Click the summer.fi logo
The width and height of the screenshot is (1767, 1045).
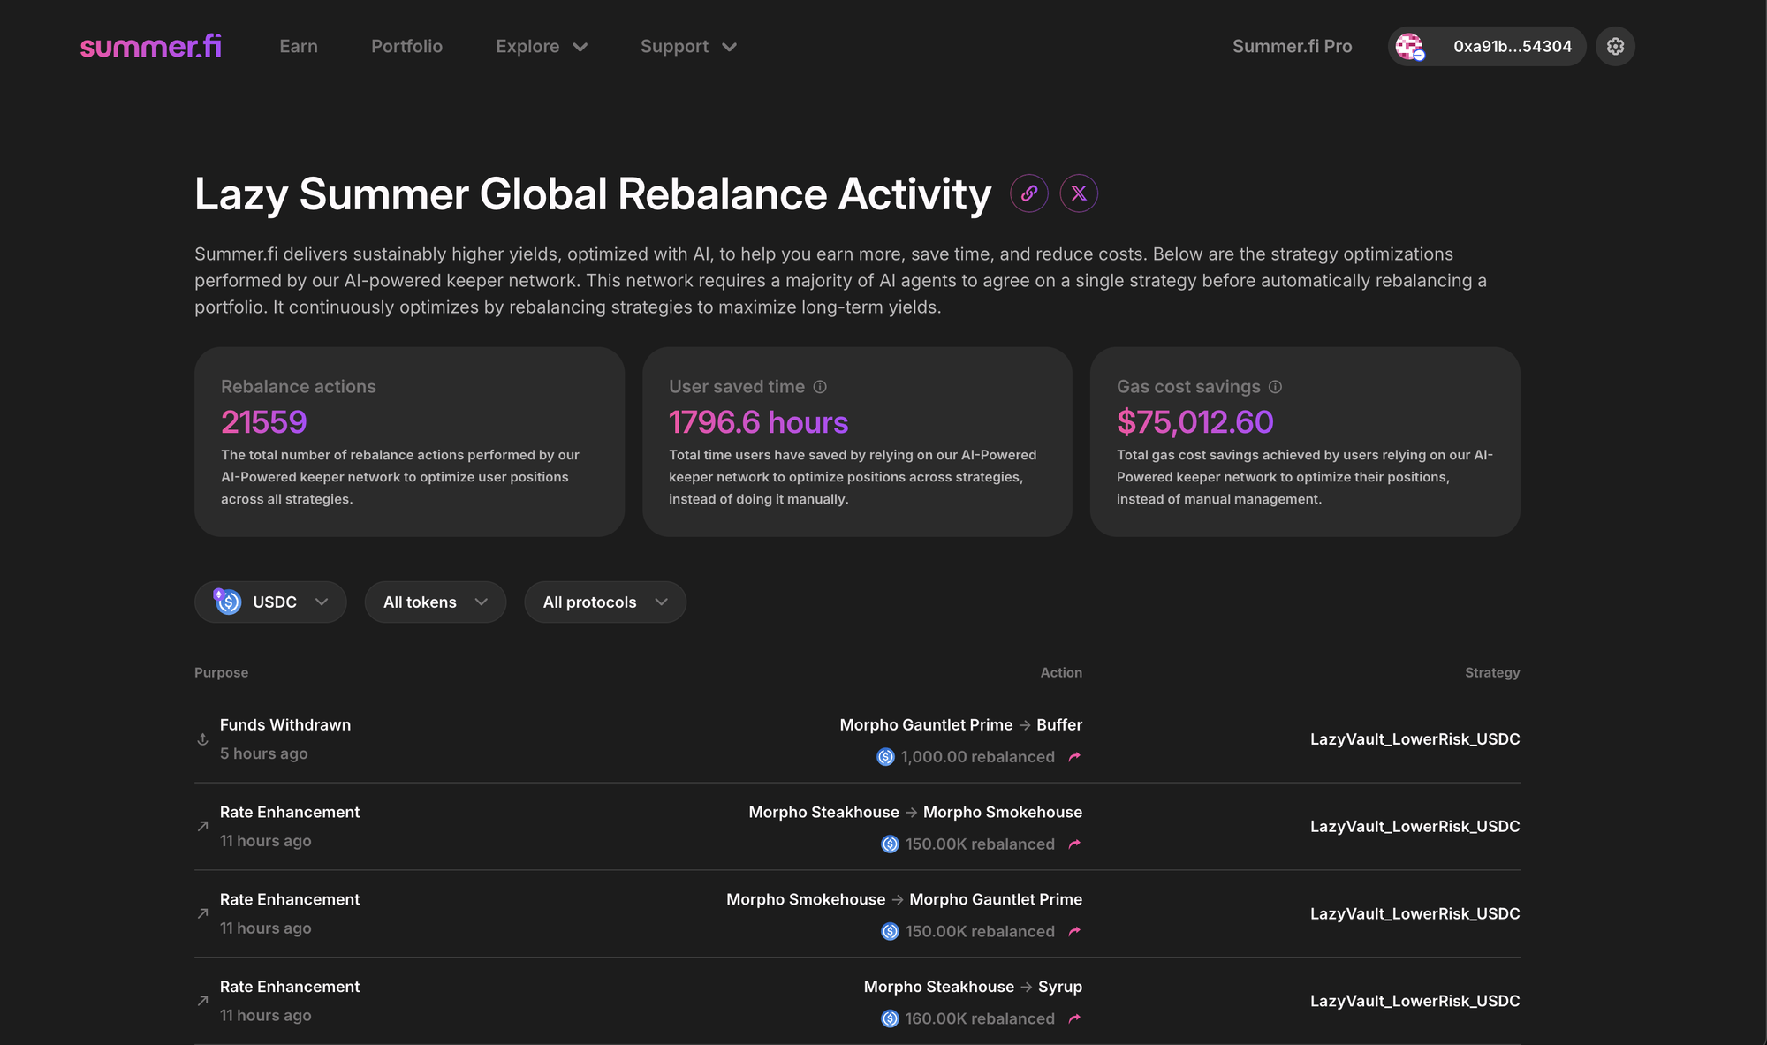coord(150,46)
